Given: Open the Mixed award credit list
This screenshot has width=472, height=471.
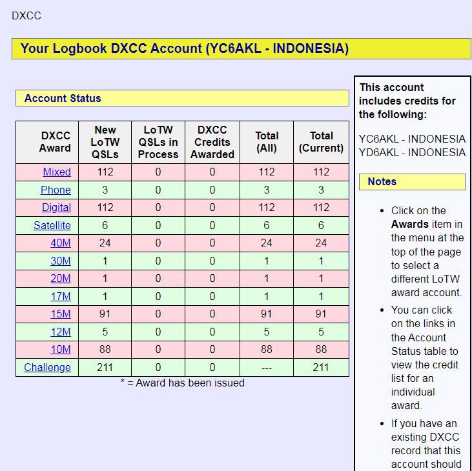Looking at the screenshot, I should pos(57,172).
